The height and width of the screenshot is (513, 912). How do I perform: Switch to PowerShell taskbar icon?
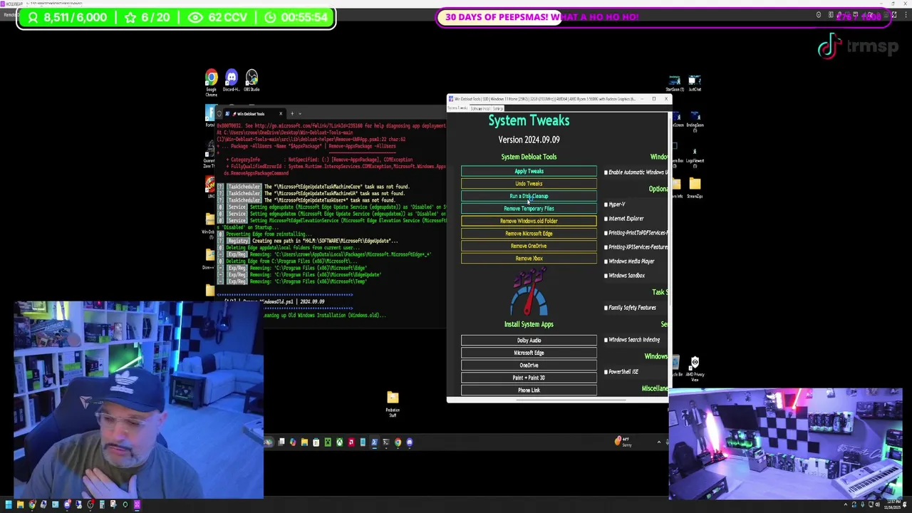coord(375,442)
